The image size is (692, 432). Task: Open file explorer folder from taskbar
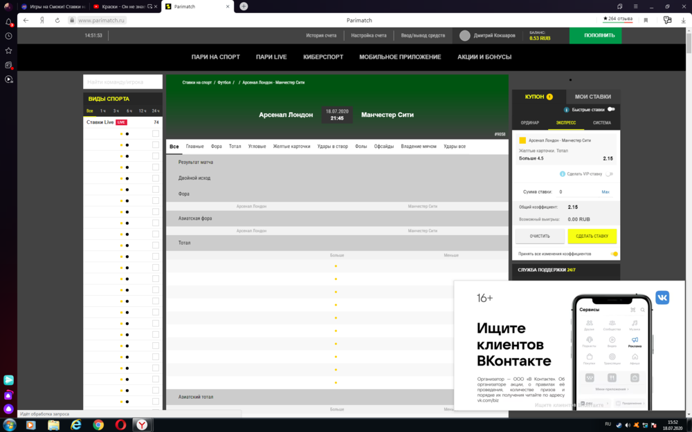coord(53,425)
